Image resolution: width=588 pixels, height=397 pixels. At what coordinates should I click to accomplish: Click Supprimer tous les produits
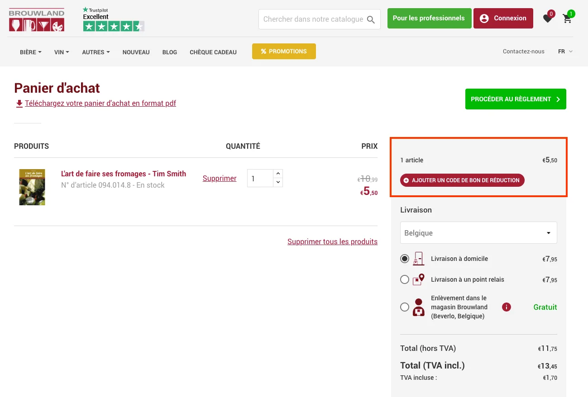click(332, 241)
